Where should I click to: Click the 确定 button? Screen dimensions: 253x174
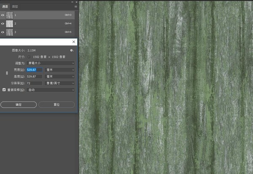coord(19,104)
